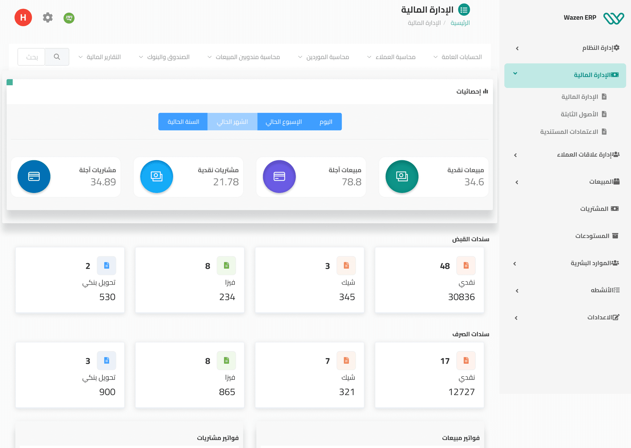Click the مبيعات آجلة purple card icon

tap(279, 177)
